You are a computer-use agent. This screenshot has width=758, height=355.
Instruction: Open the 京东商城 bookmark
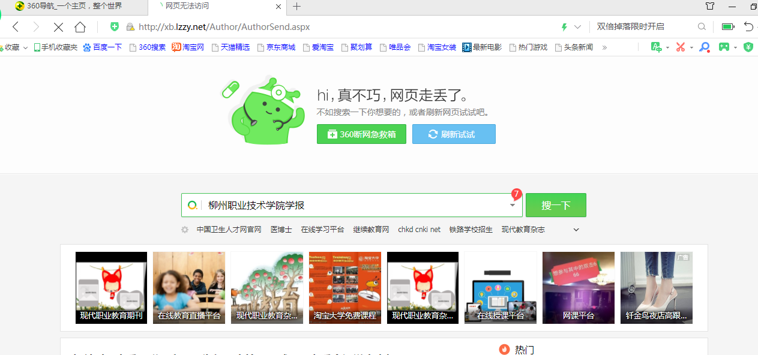pyautogui.click(x=276, y=47)
